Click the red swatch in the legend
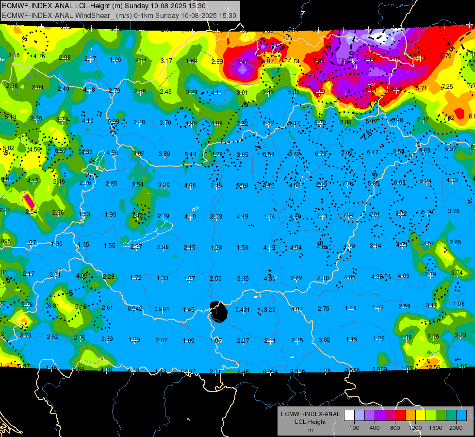475x437 pixels. 400,415
